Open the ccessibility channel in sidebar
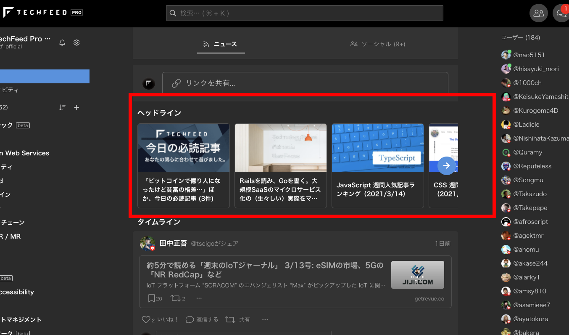569x335 pixels. coord(17,292)
